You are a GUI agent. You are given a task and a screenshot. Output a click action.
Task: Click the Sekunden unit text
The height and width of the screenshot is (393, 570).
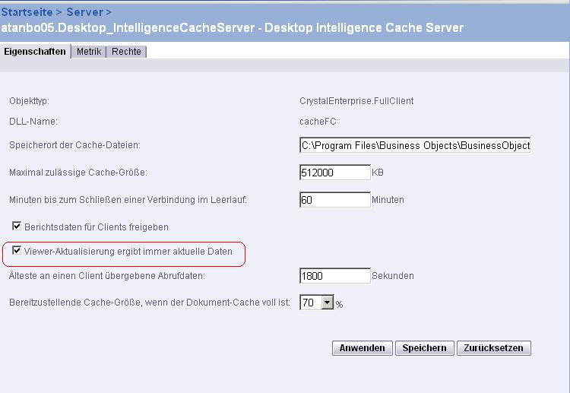click(393, 276)
